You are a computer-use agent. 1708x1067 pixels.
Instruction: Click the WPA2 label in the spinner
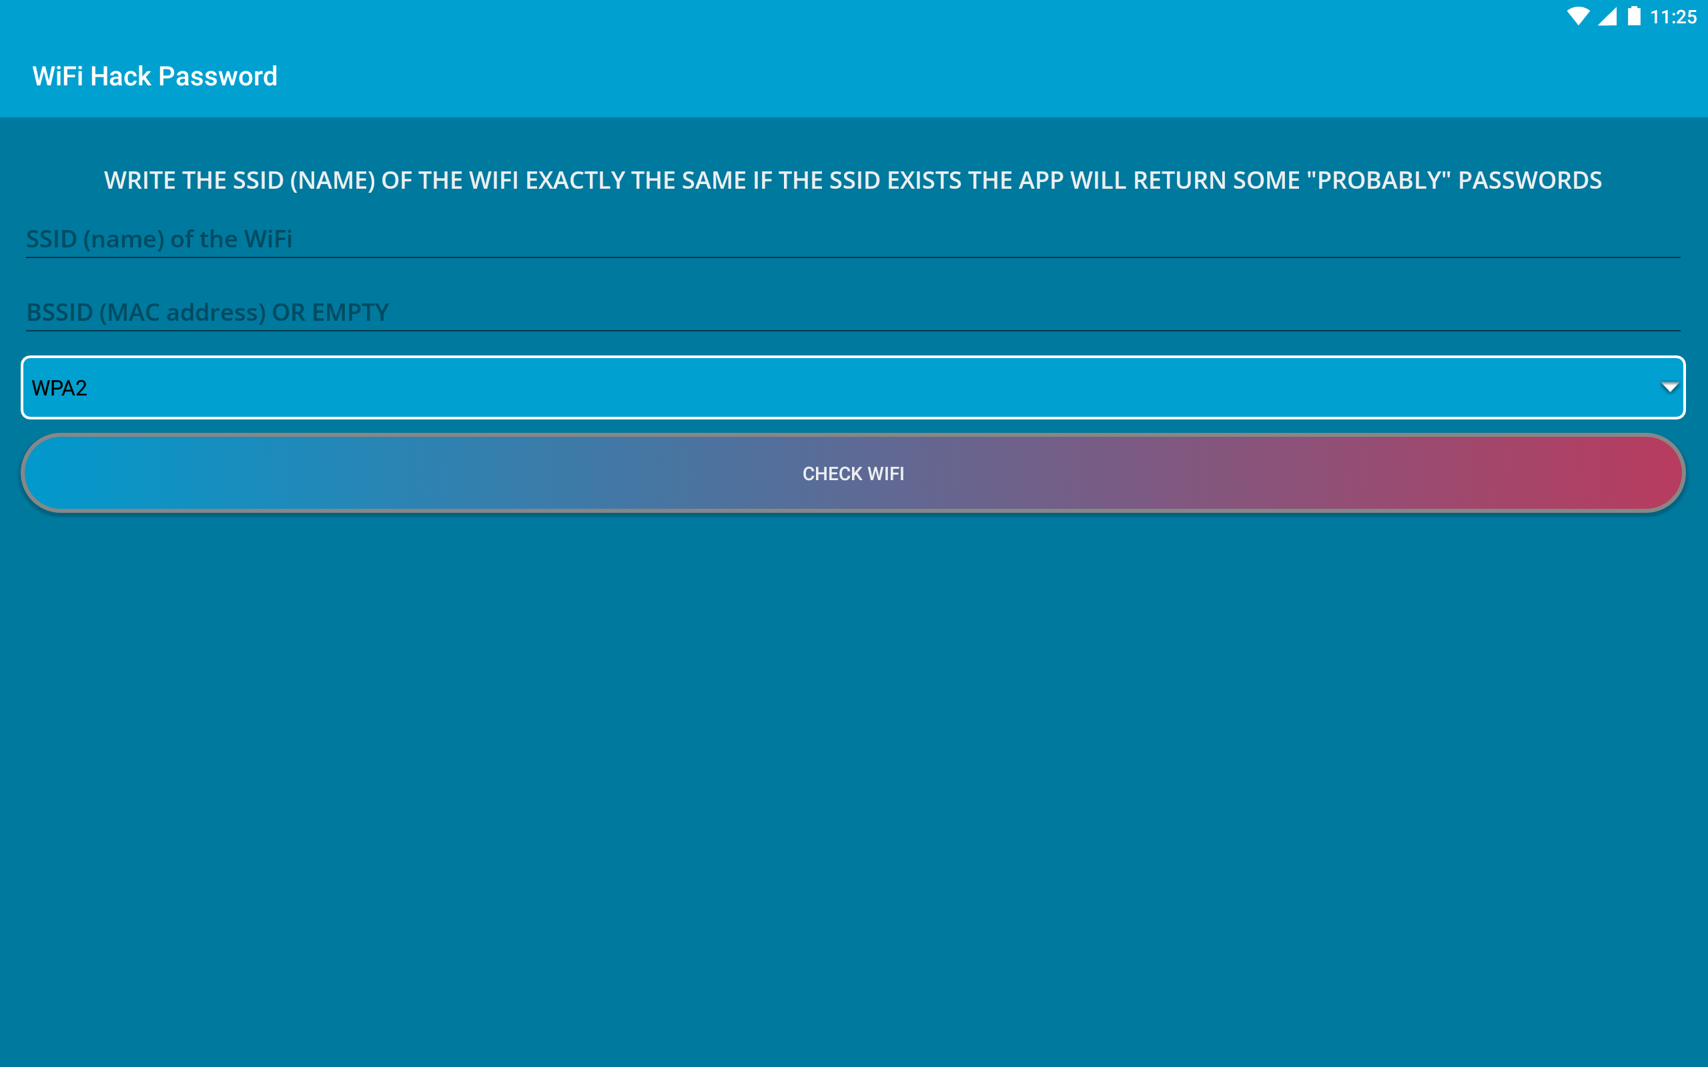[60, 388]
